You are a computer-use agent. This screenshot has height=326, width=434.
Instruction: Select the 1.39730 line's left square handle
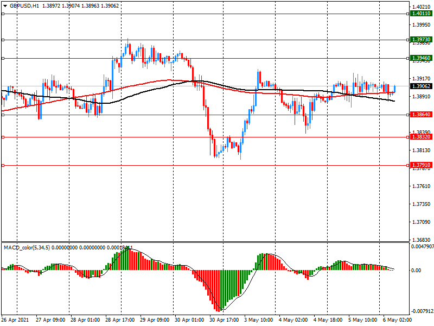click(x=3, y=40)
